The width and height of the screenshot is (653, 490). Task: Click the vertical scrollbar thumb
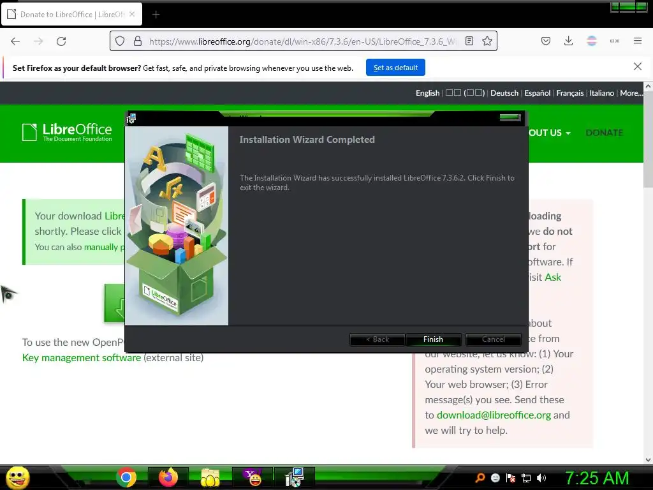click(648, 140)
